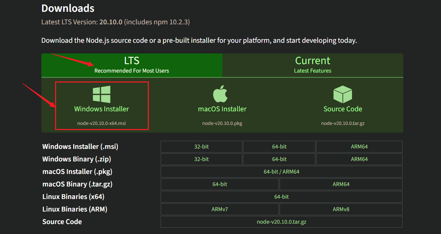Switch to the LTS tab

coord(131,65)
